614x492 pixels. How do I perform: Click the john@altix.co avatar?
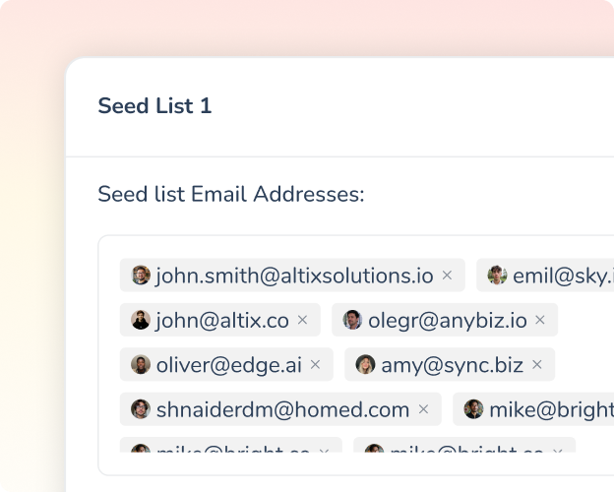click(x=141, y=320)
